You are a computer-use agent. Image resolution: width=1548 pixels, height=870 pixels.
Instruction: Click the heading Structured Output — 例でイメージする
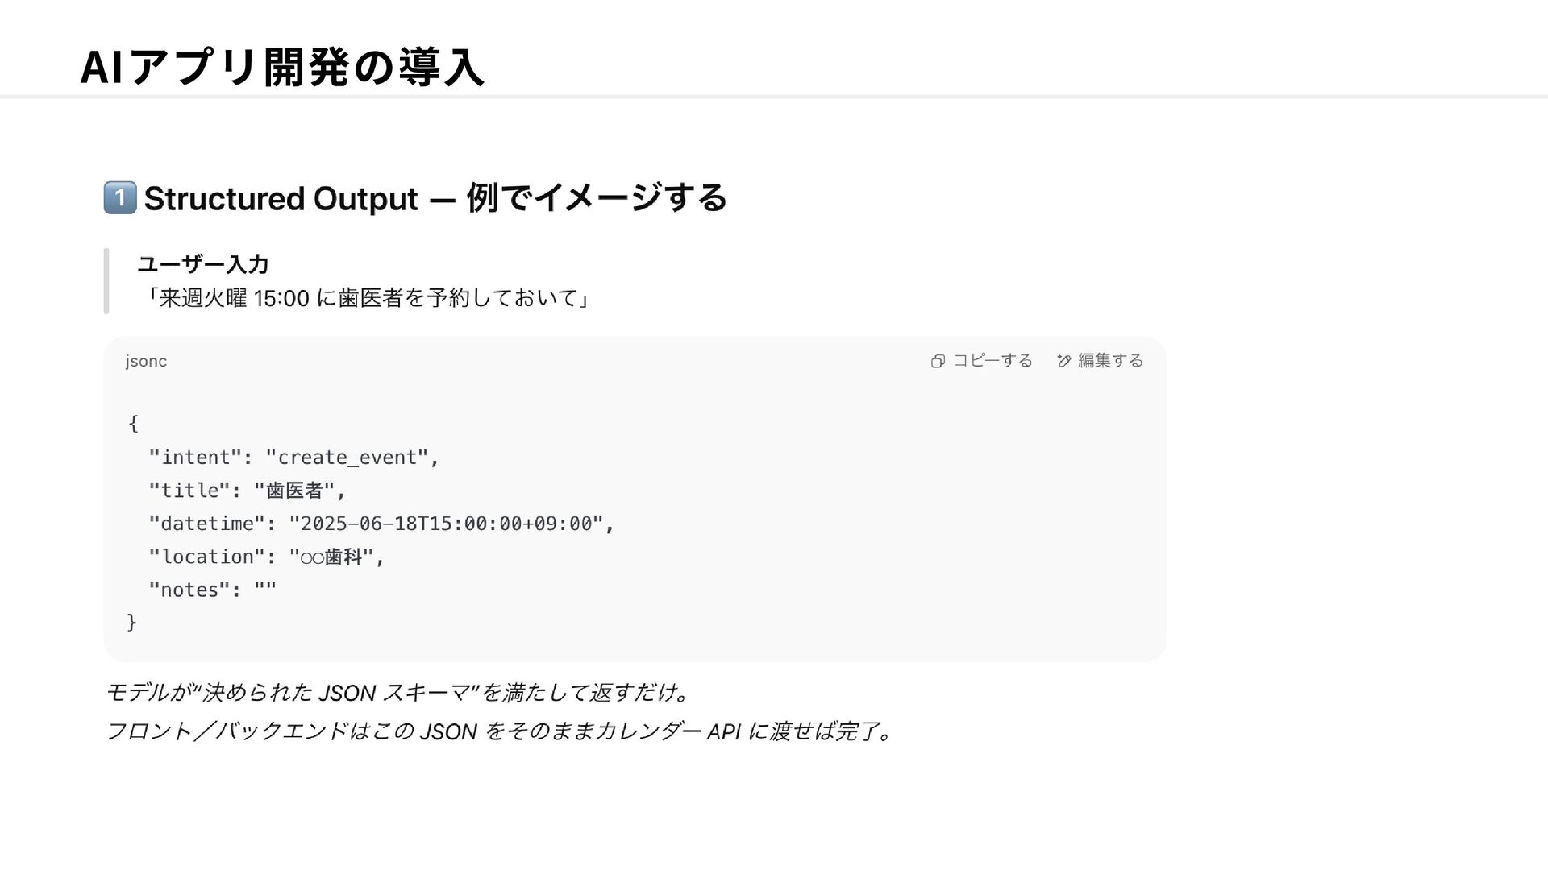(435, 198)
